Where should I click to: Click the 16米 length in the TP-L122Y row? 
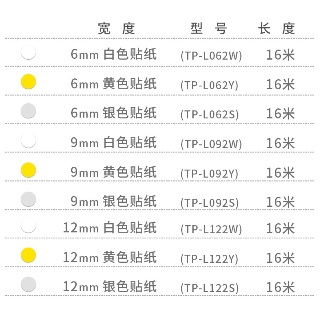click(280, 258)
